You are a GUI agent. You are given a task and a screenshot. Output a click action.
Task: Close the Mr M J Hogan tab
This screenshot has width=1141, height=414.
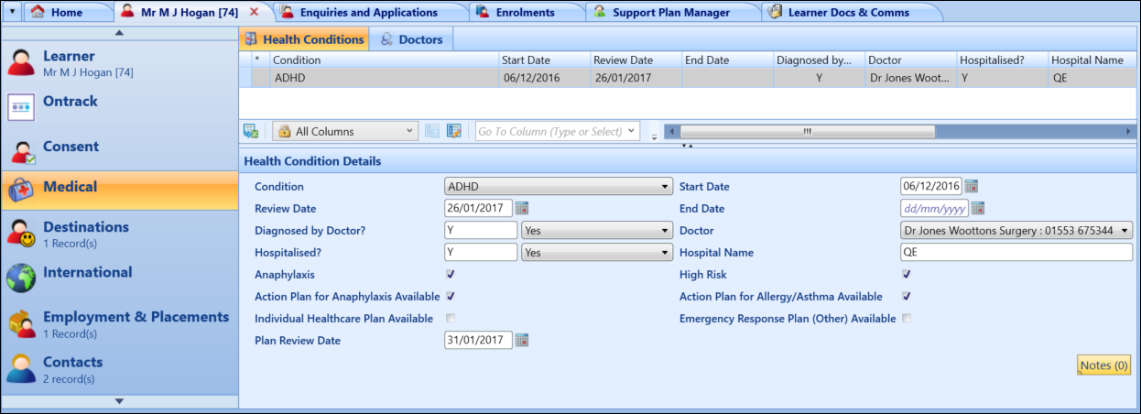coord(255,12)
